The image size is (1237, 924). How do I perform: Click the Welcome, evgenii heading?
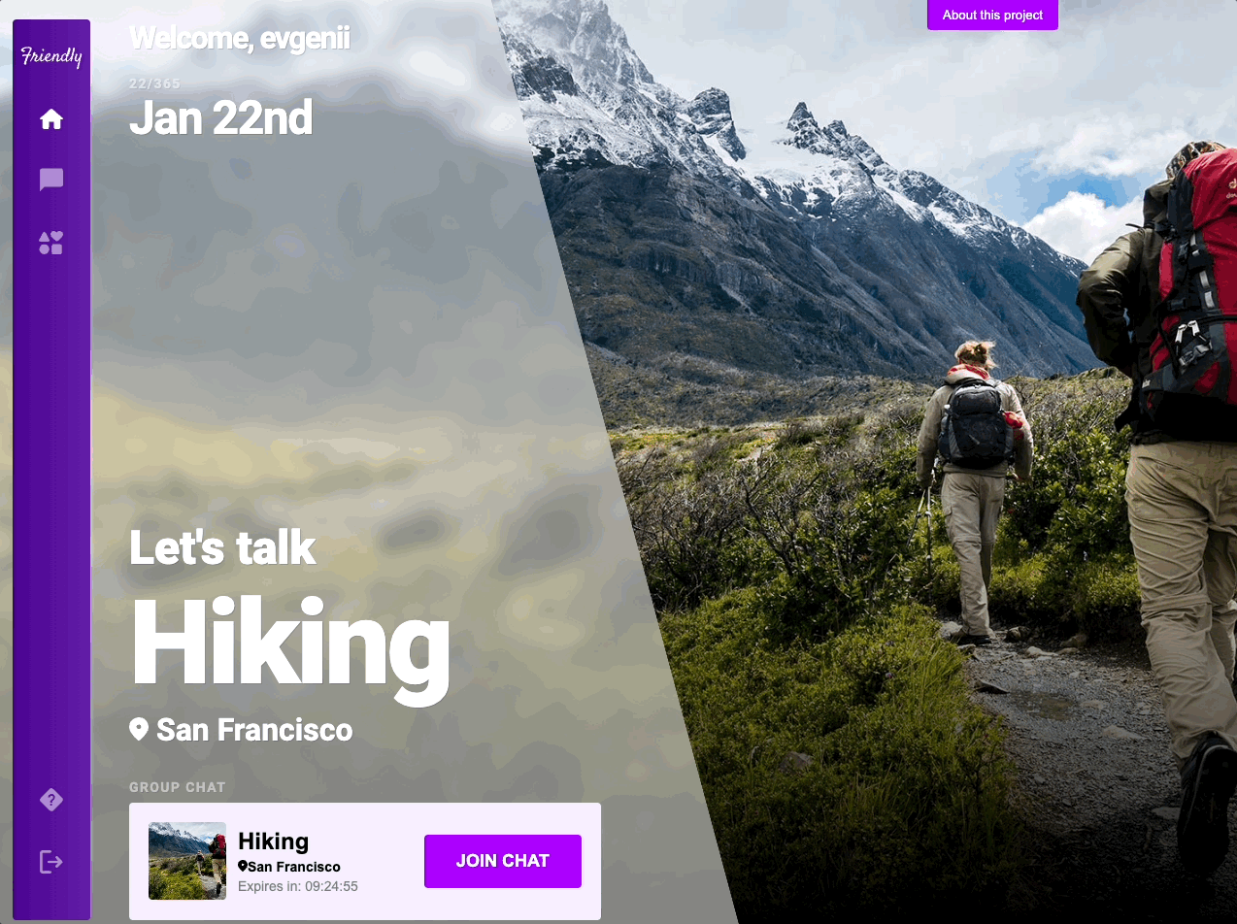click(240, 38)
